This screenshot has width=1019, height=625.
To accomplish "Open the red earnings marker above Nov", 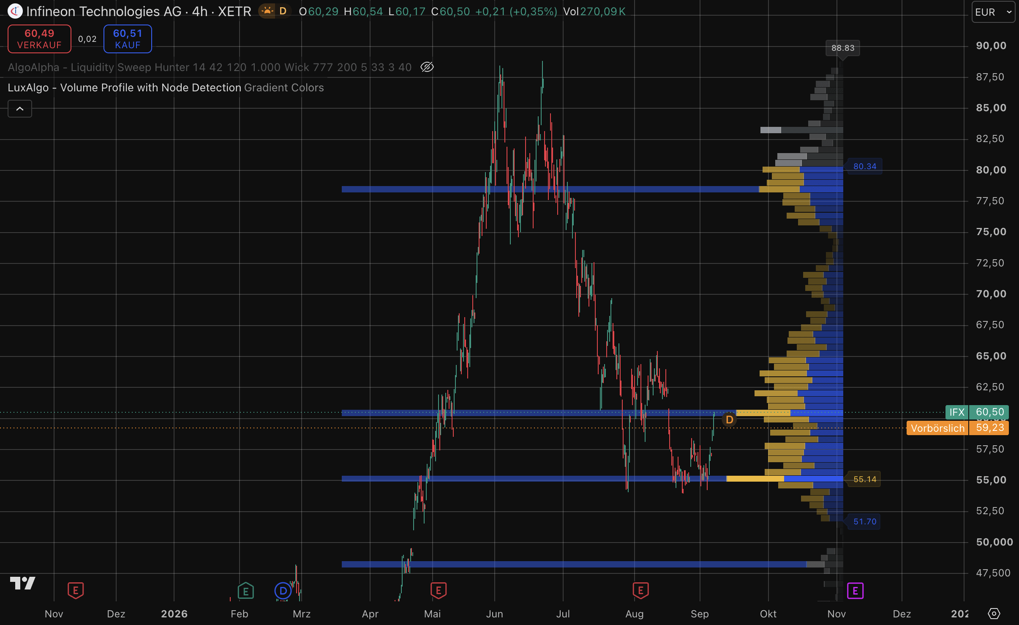I will coord(76,590).
